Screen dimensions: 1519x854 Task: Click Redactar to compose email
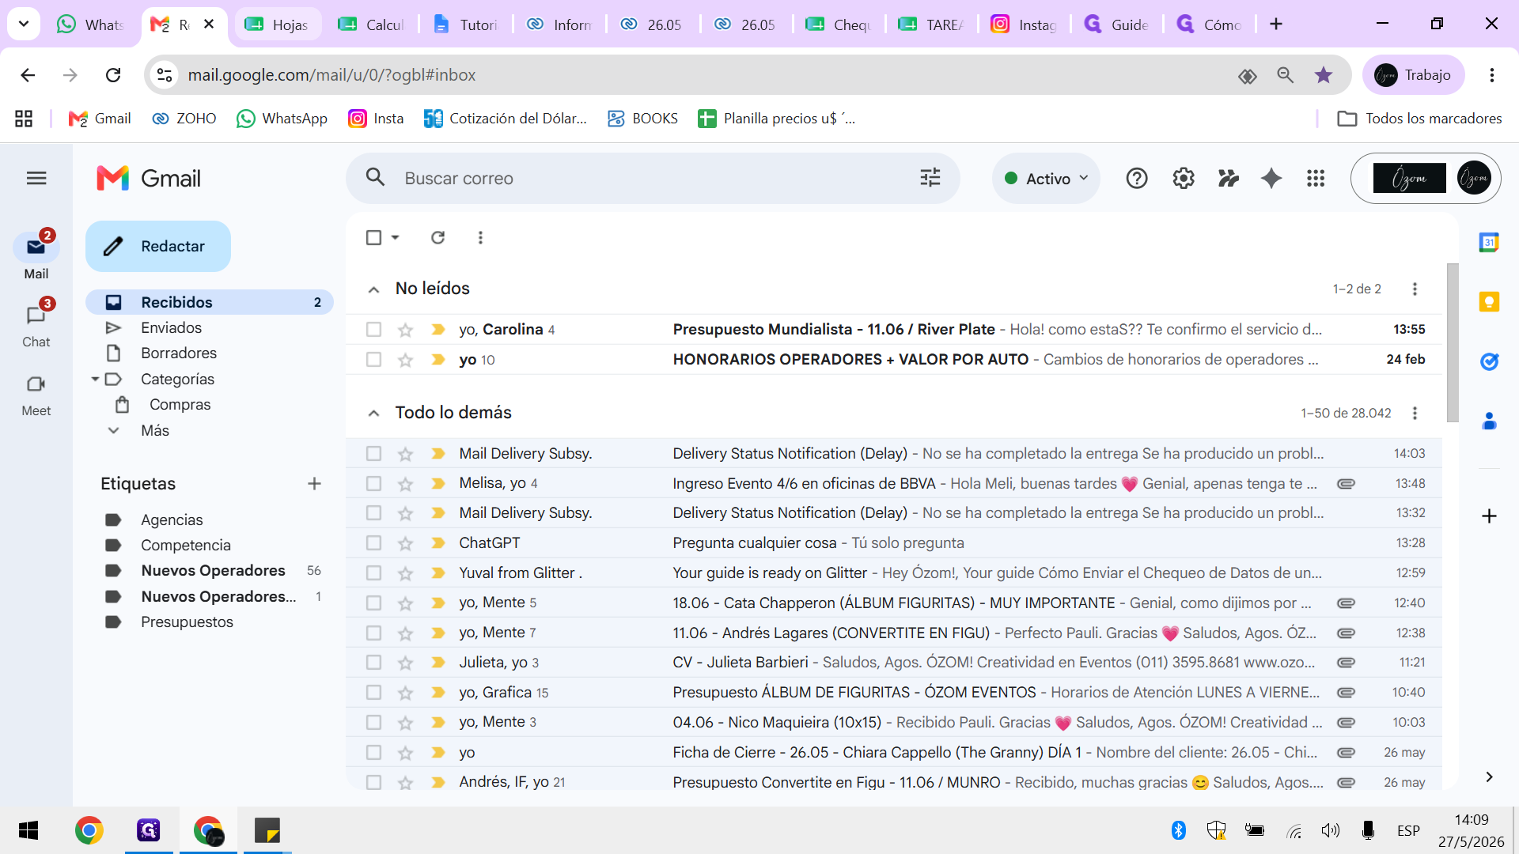pos(158,246)
